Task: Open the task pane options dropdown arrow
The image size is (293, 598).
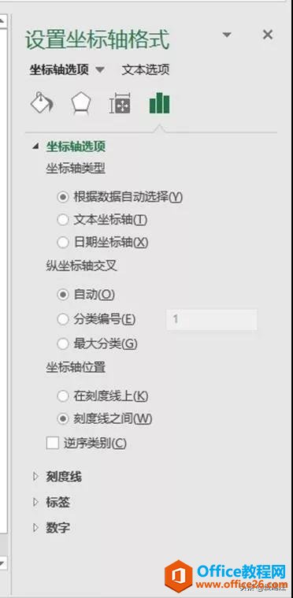Action: (x=227, y=35)
